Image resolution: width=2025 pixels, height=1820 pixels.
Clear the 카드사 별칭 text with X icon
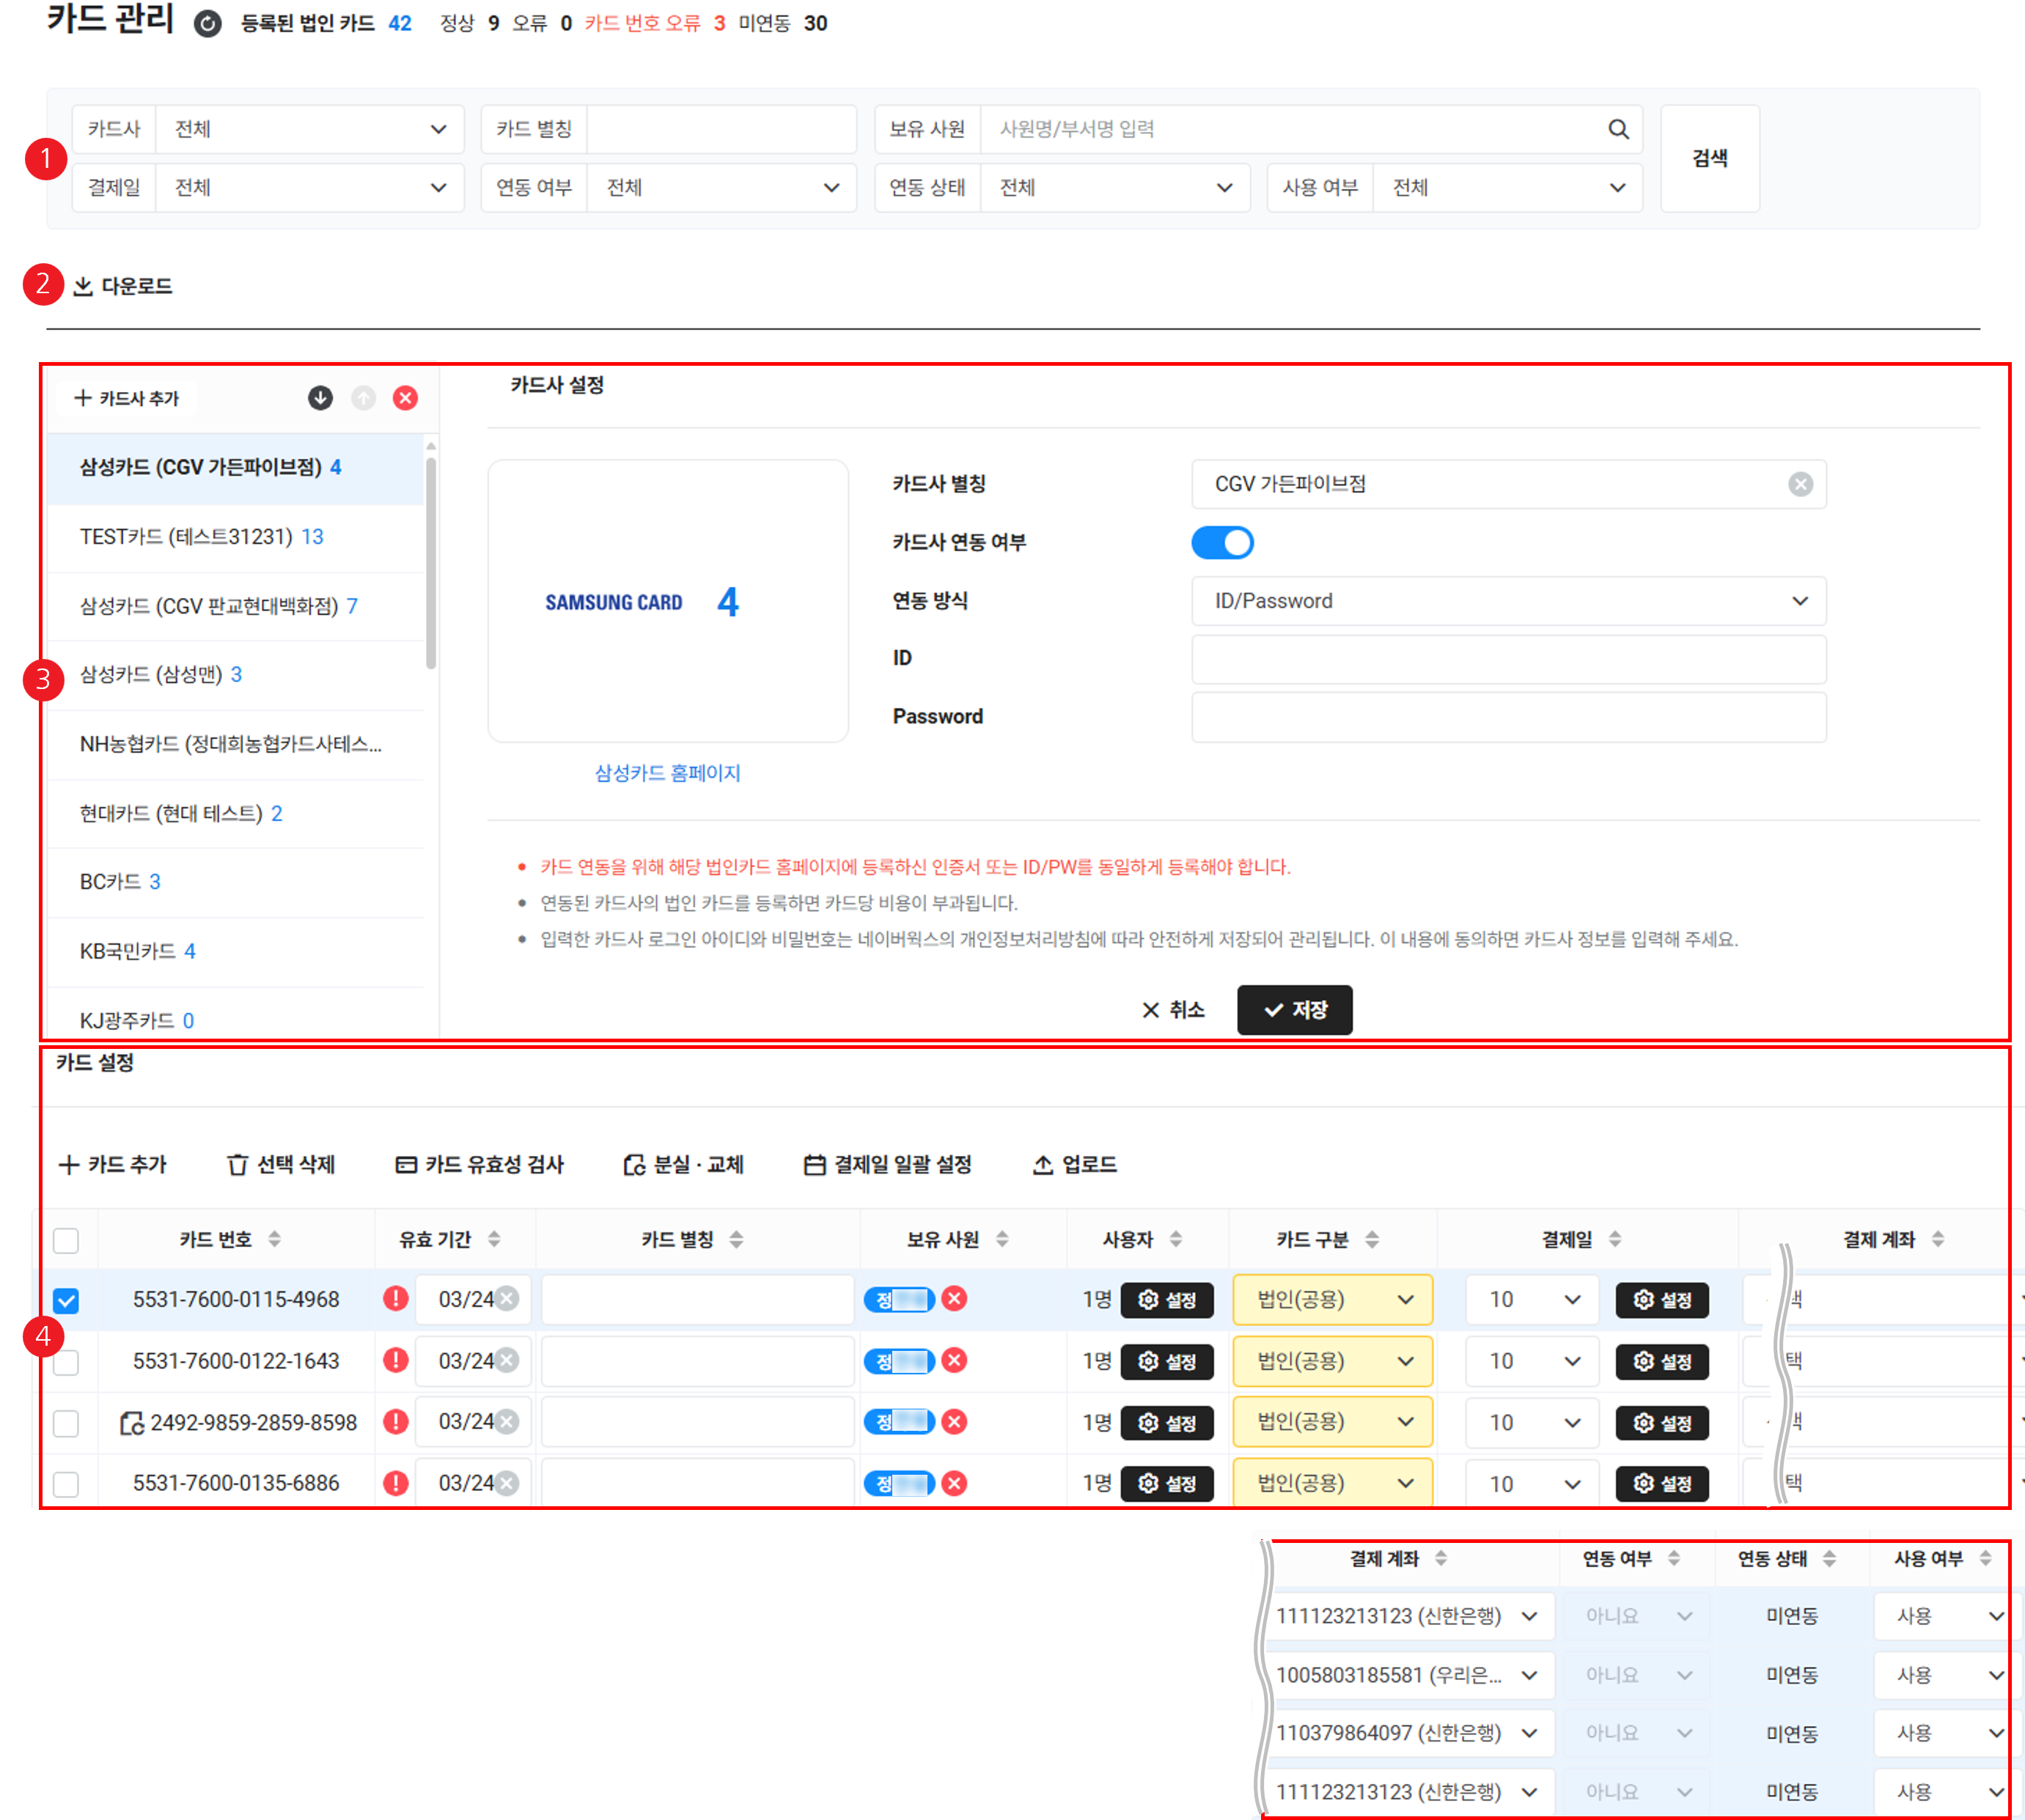[1800, 484]
